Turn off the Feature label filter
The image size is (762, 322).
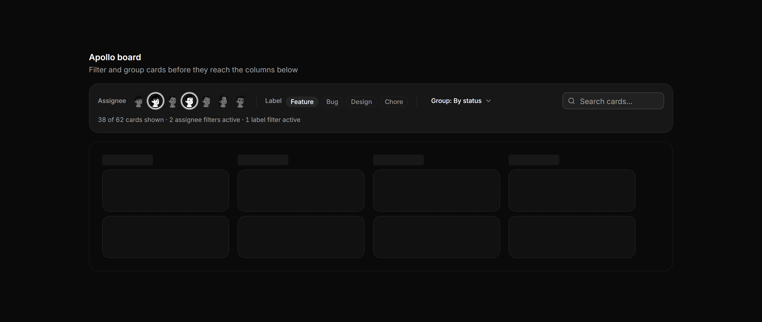point(302,102)
